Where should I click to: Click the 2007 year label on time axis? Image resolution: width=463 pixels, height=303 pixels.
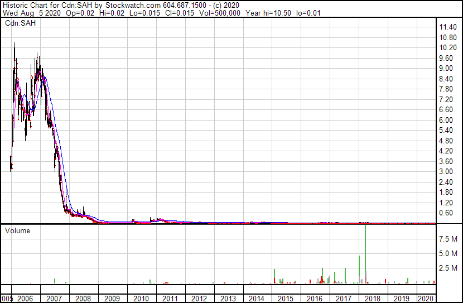coord(54,299)
